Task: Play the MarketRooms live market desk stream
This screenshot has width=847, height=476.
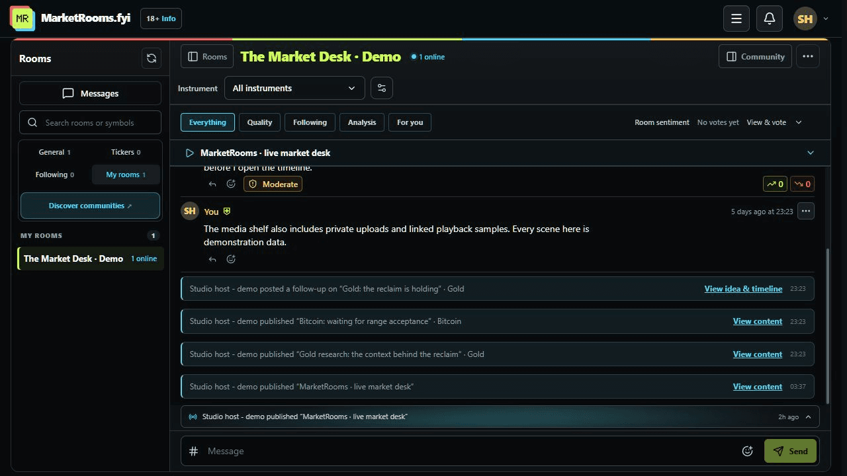Action: (x=190, y=153)
